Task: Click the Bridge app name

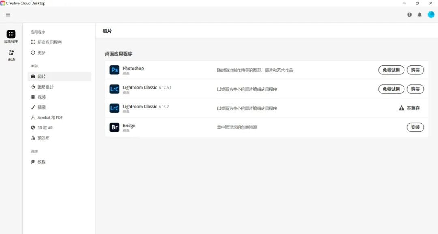Action: [x=129, y=125]
